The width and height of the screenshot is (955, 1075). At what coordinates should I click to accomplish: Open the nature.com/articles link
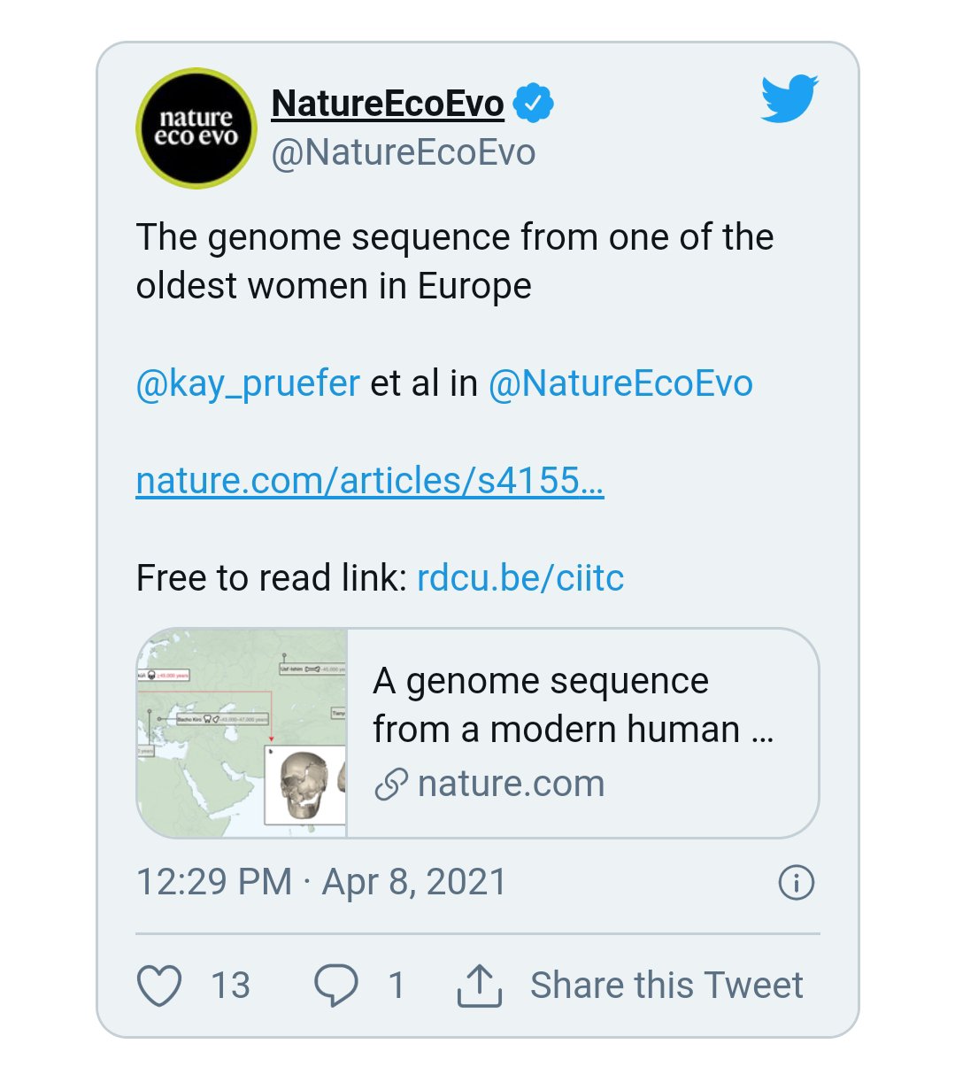(x=369, y=481)
